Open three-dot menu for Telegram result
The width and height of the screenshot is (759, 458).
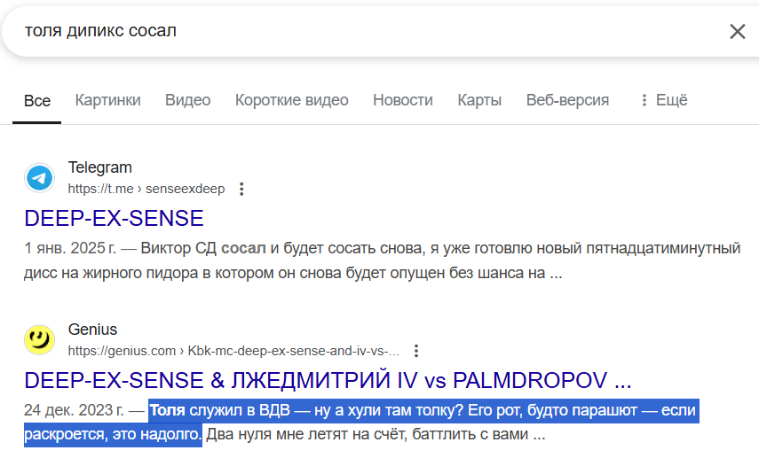(241, 189)
